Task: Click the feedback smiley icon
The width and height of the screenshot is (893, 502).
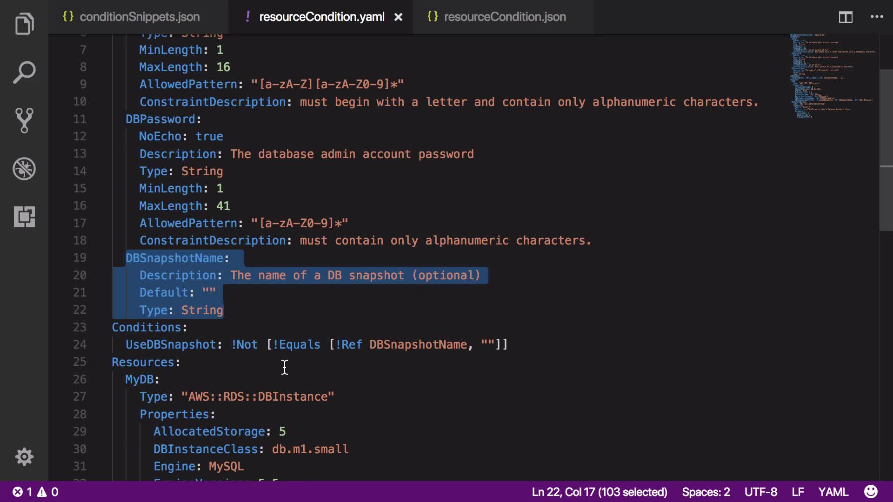Action: (x=871, y=492)
